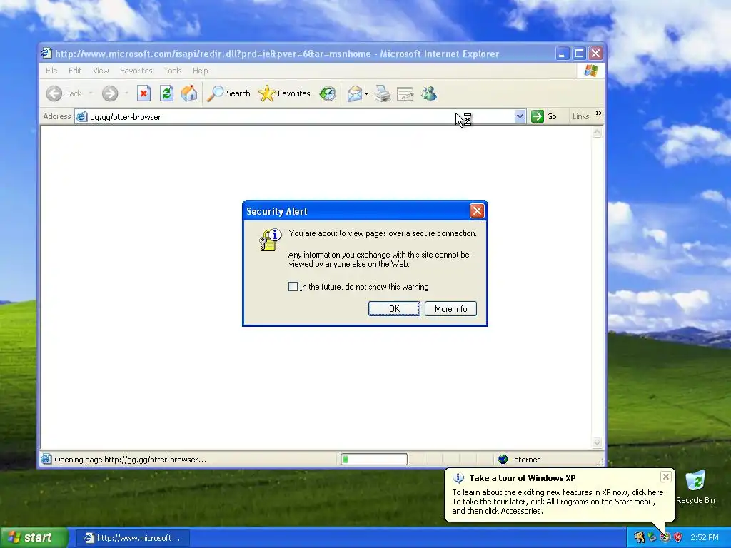Viewport: 731px width, 548px height.
Task: Go to the Home page icon
Action: 189,93
